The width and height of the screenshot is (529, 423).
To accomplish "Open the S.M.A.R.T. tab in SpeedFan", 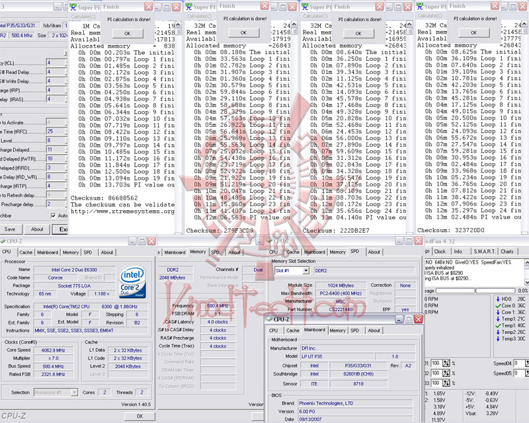I will point(484,251).
